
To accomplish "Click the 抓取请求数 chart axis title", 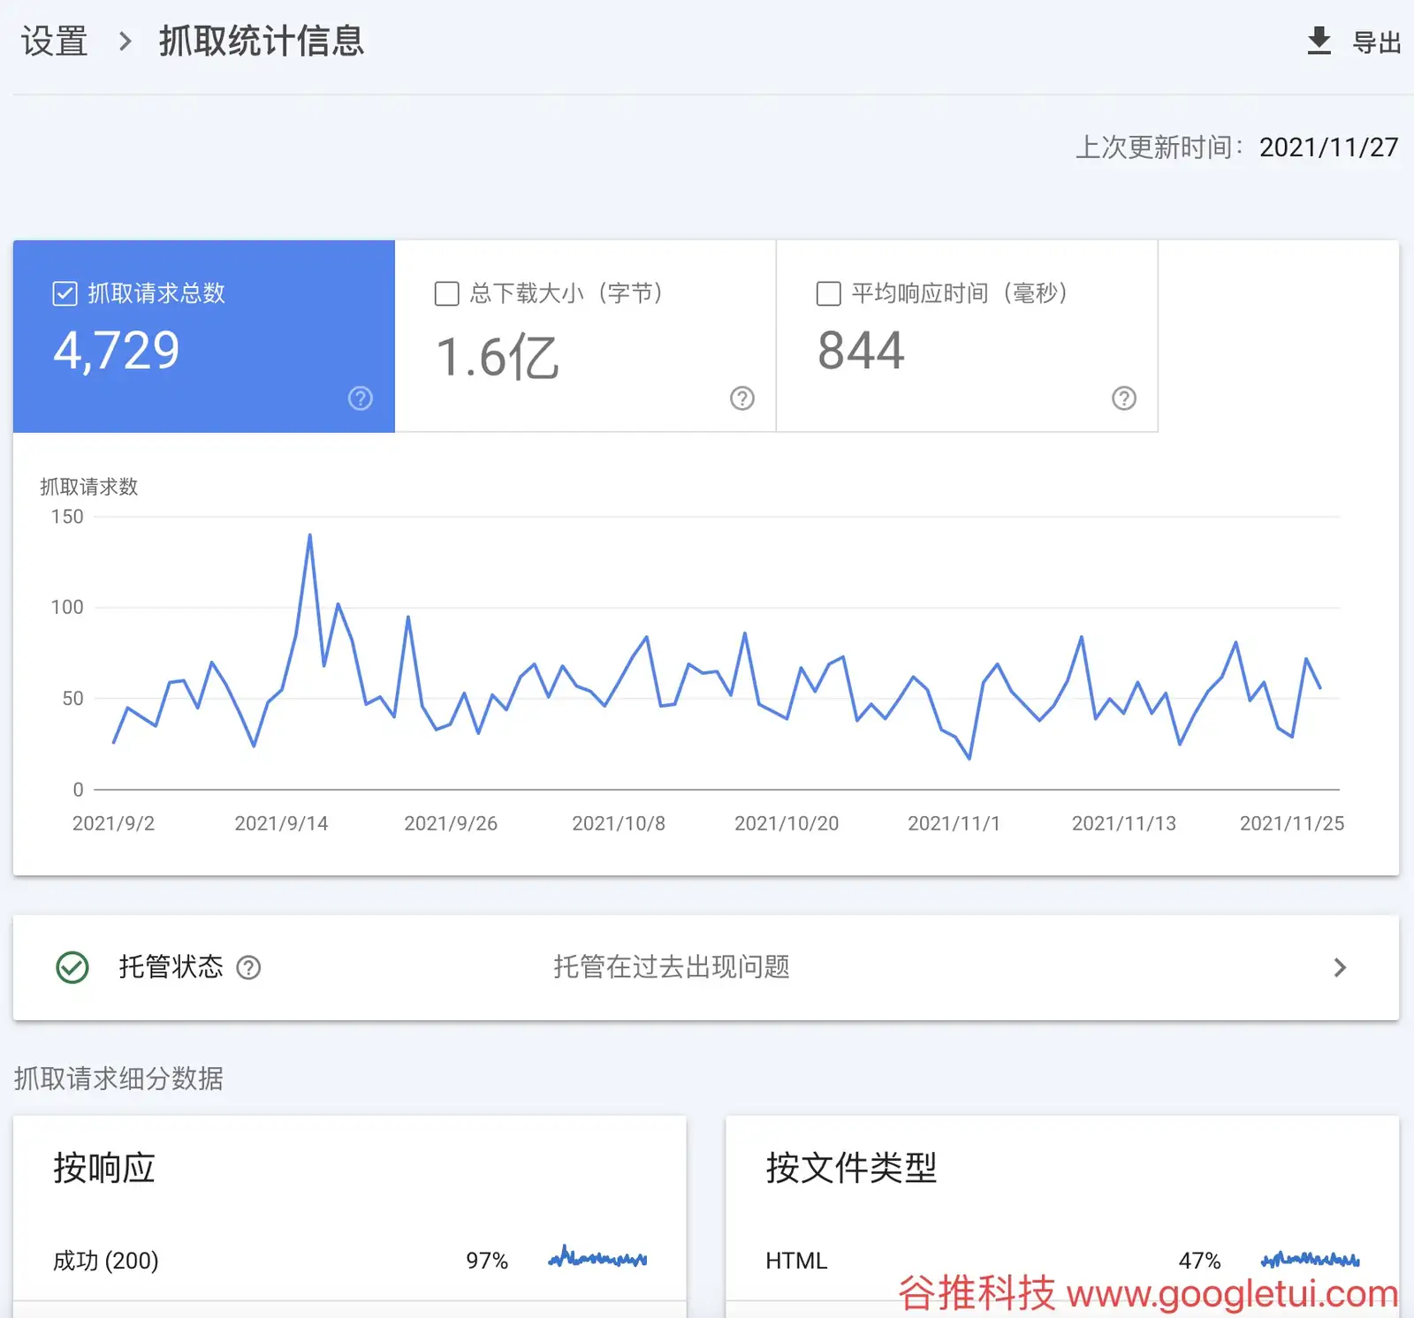I will [x=89, y=487].
